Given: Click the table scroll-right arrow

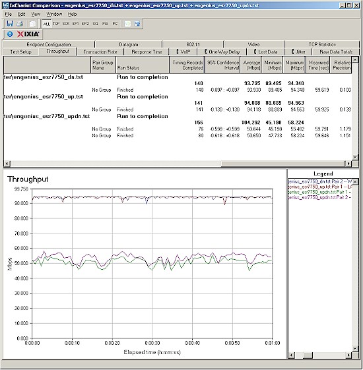Looking at the screenshot, I should click(x=348, y=164).
